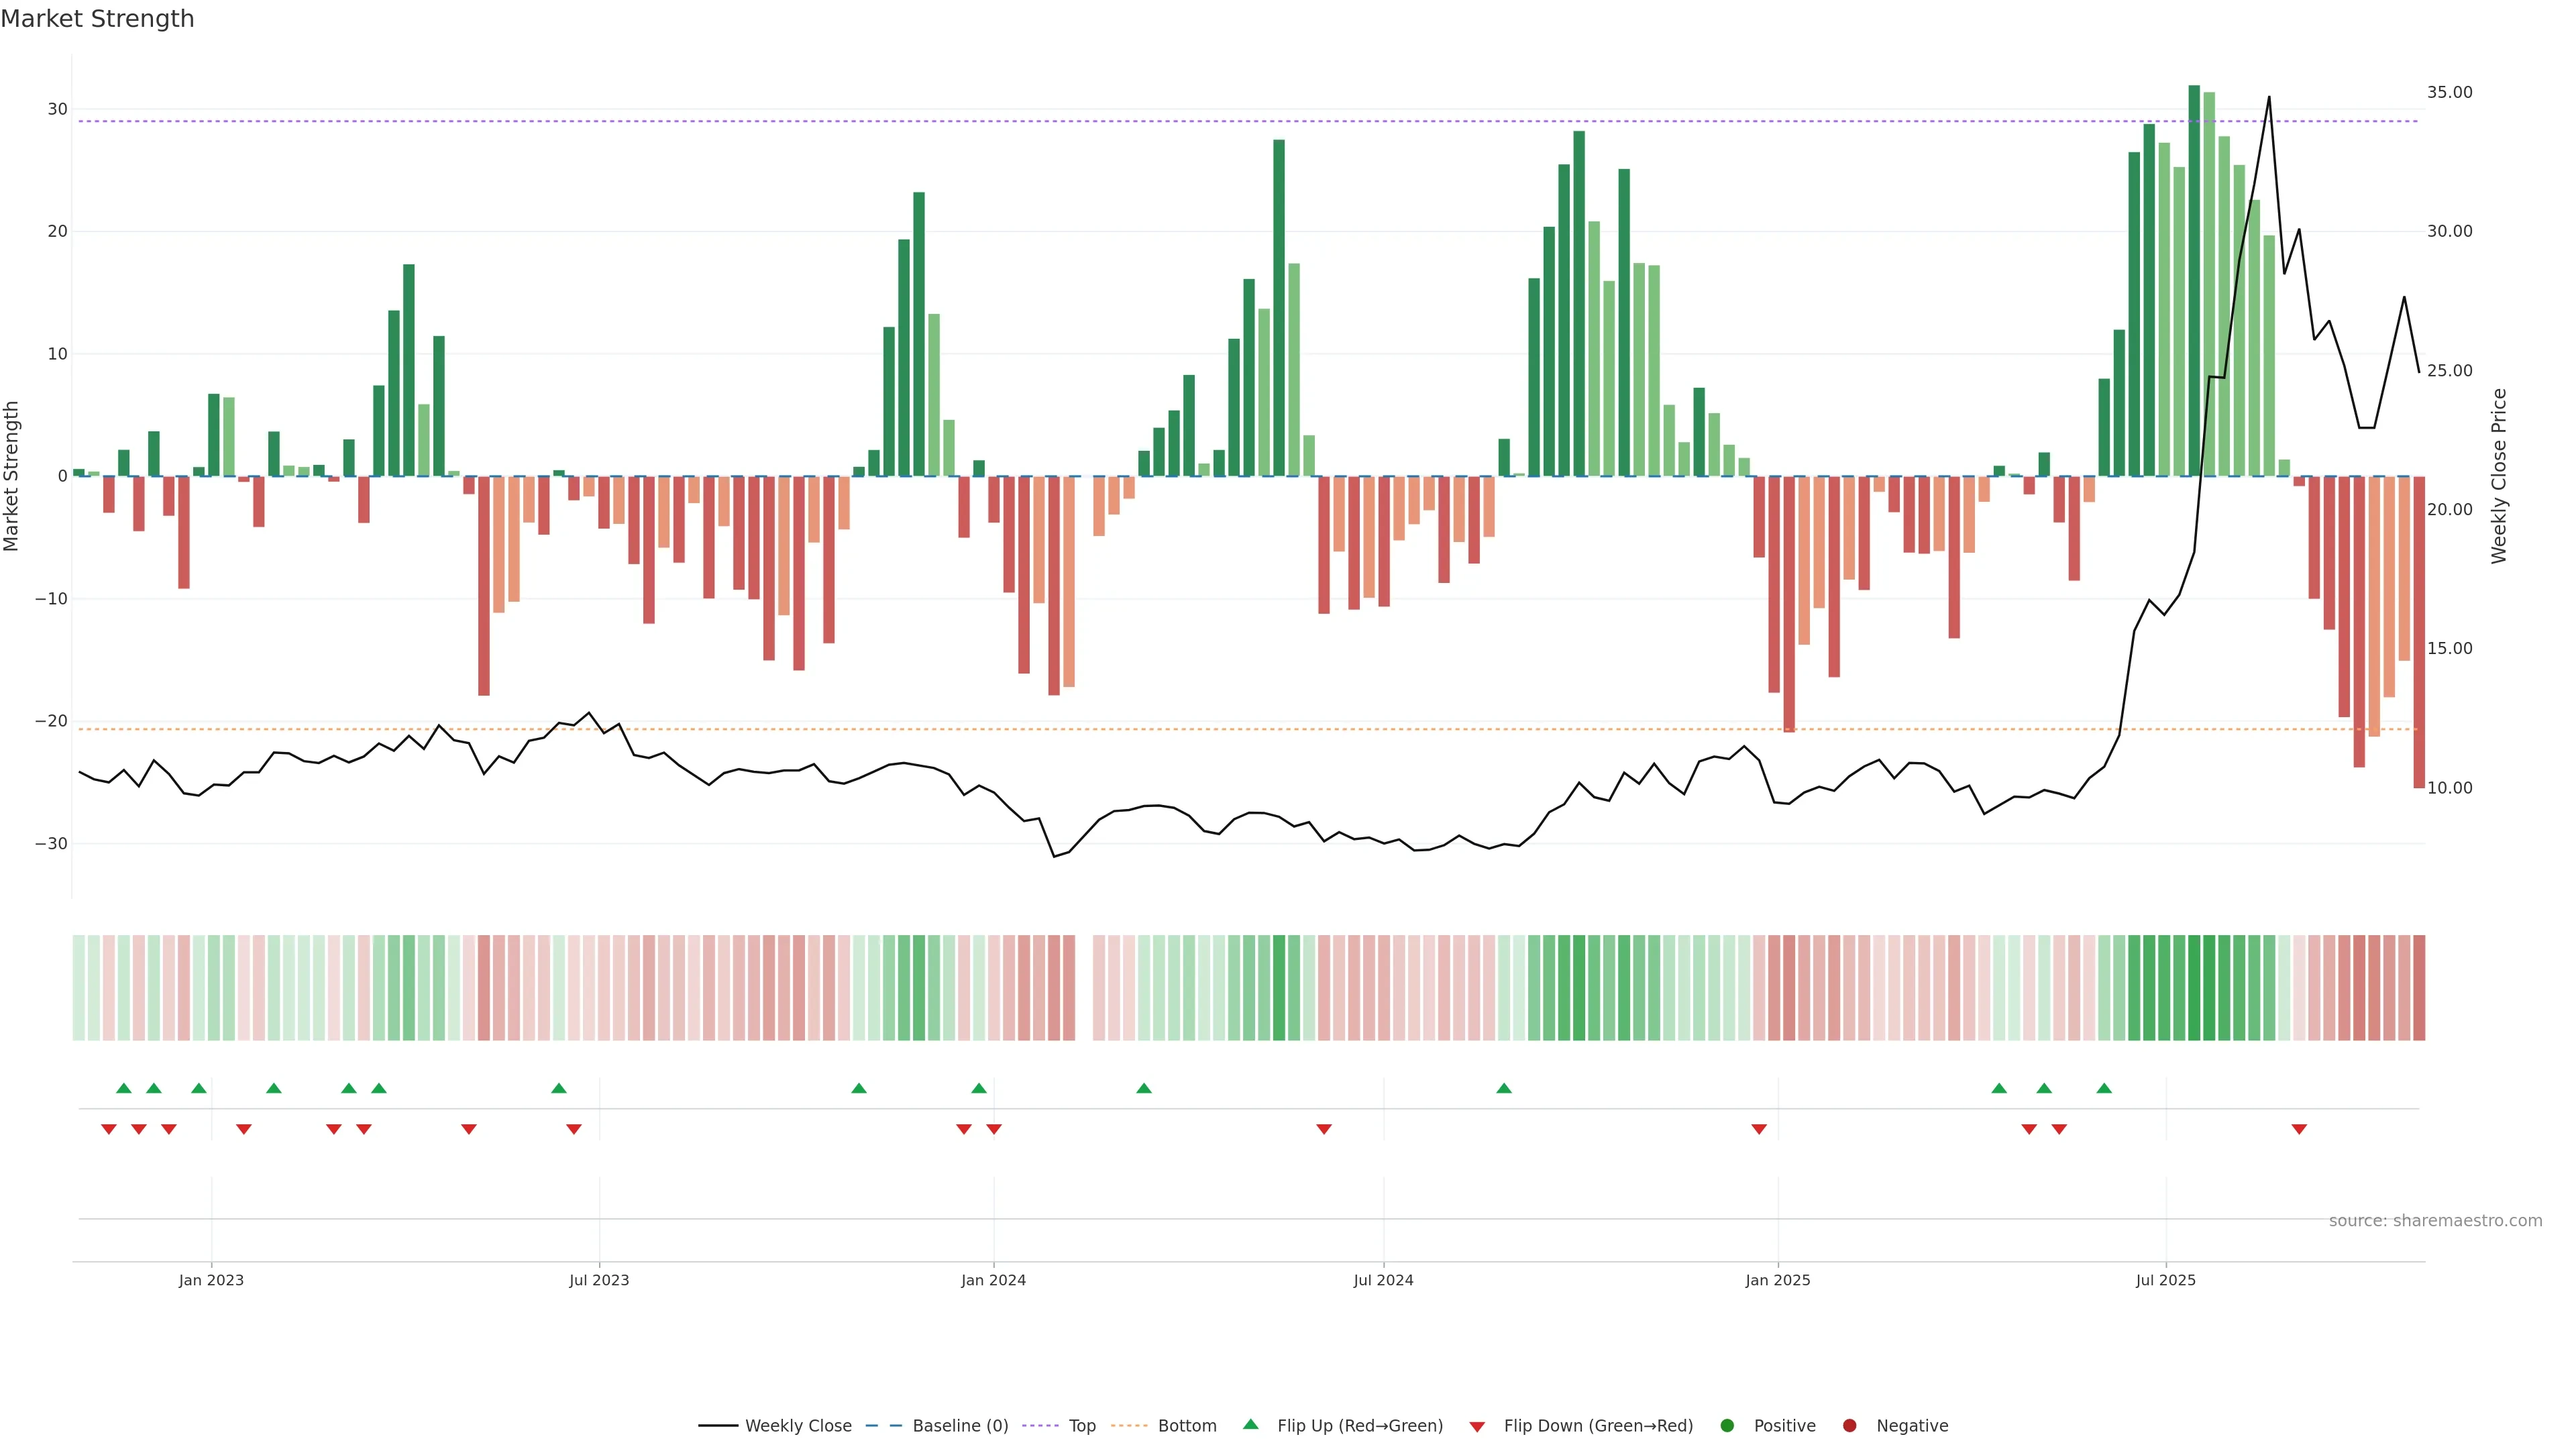Click the Jan 2024 x-axis label
This screenshot has height=1449, width=2576.
tap(993, 1280)
